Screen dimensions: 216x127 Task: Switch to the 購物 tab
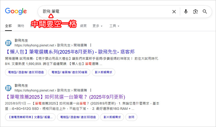click(21, 26)
